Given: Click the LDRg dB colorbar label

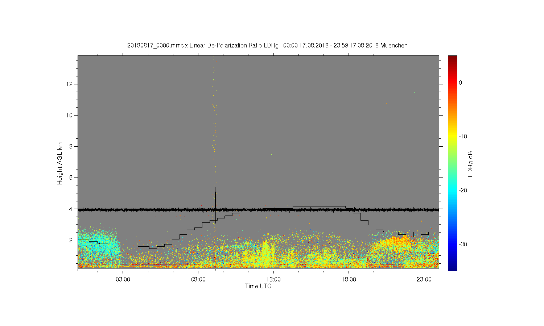Looking at the screenshot, I should [x=470, y=164].
